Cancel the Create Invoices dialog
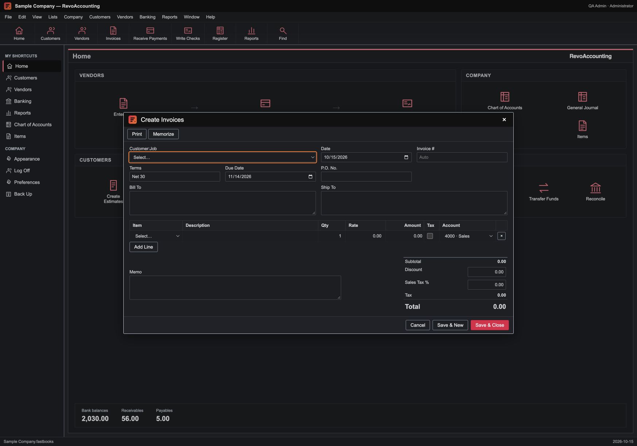 [x=418, y=325]
